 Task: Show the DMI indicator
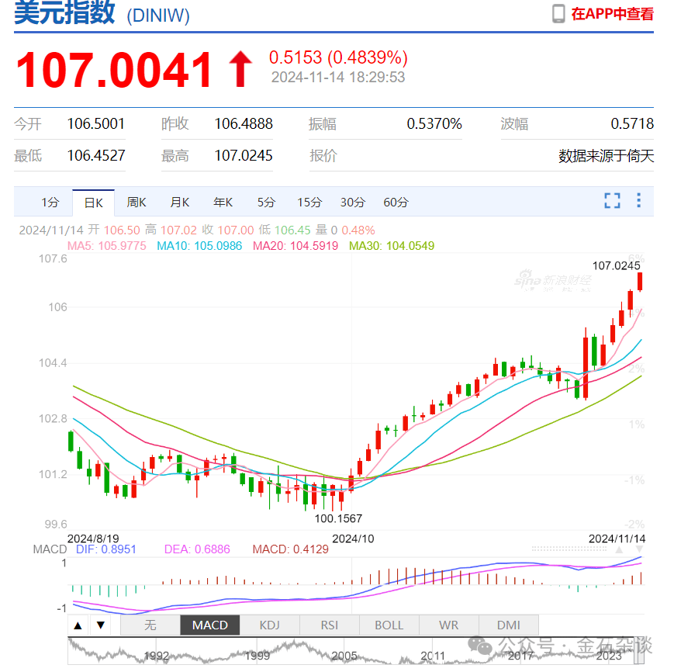pos(509,624)
